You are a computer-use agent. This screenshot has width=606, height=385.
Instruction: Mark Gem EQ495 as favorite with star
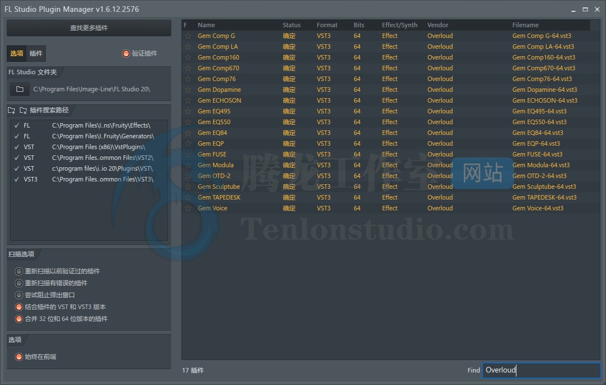(x=188, y=111)
